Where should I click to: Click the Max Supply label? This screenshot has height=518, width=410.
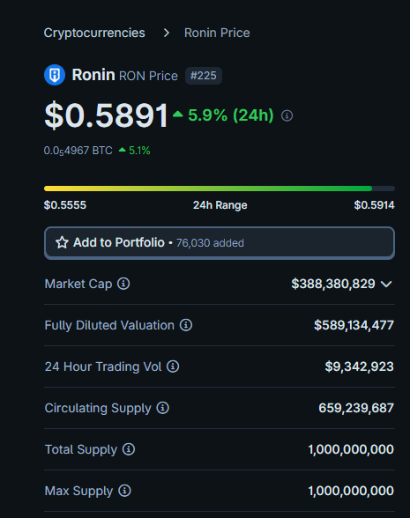[79, 491]
